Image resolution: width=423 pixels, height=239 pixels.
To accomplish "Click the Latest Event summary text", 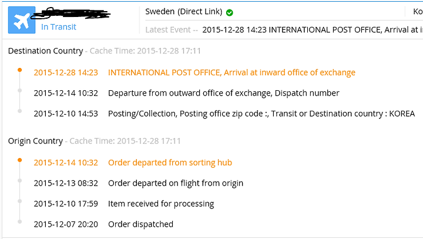I will coord(284,29).
